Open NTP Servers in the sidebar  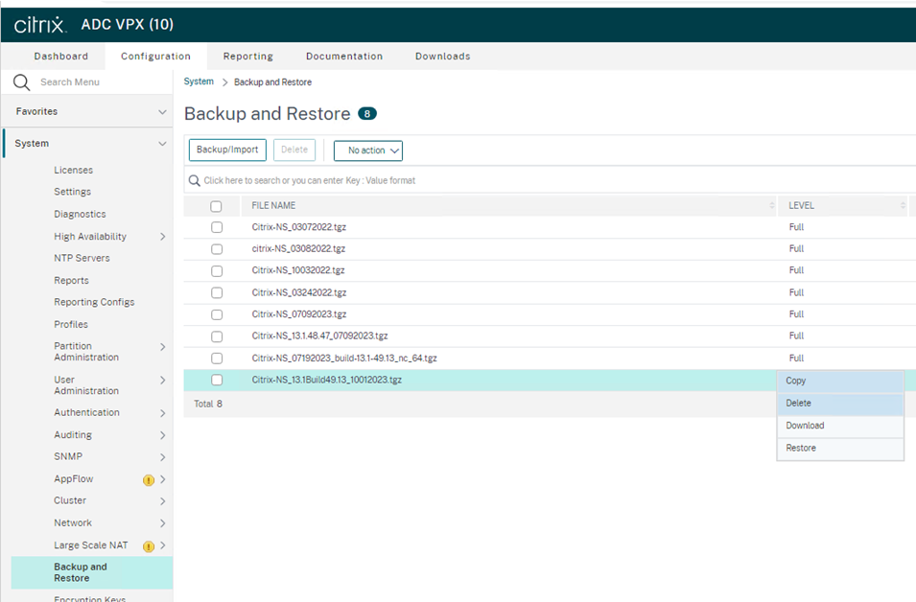tap(82, 258)
